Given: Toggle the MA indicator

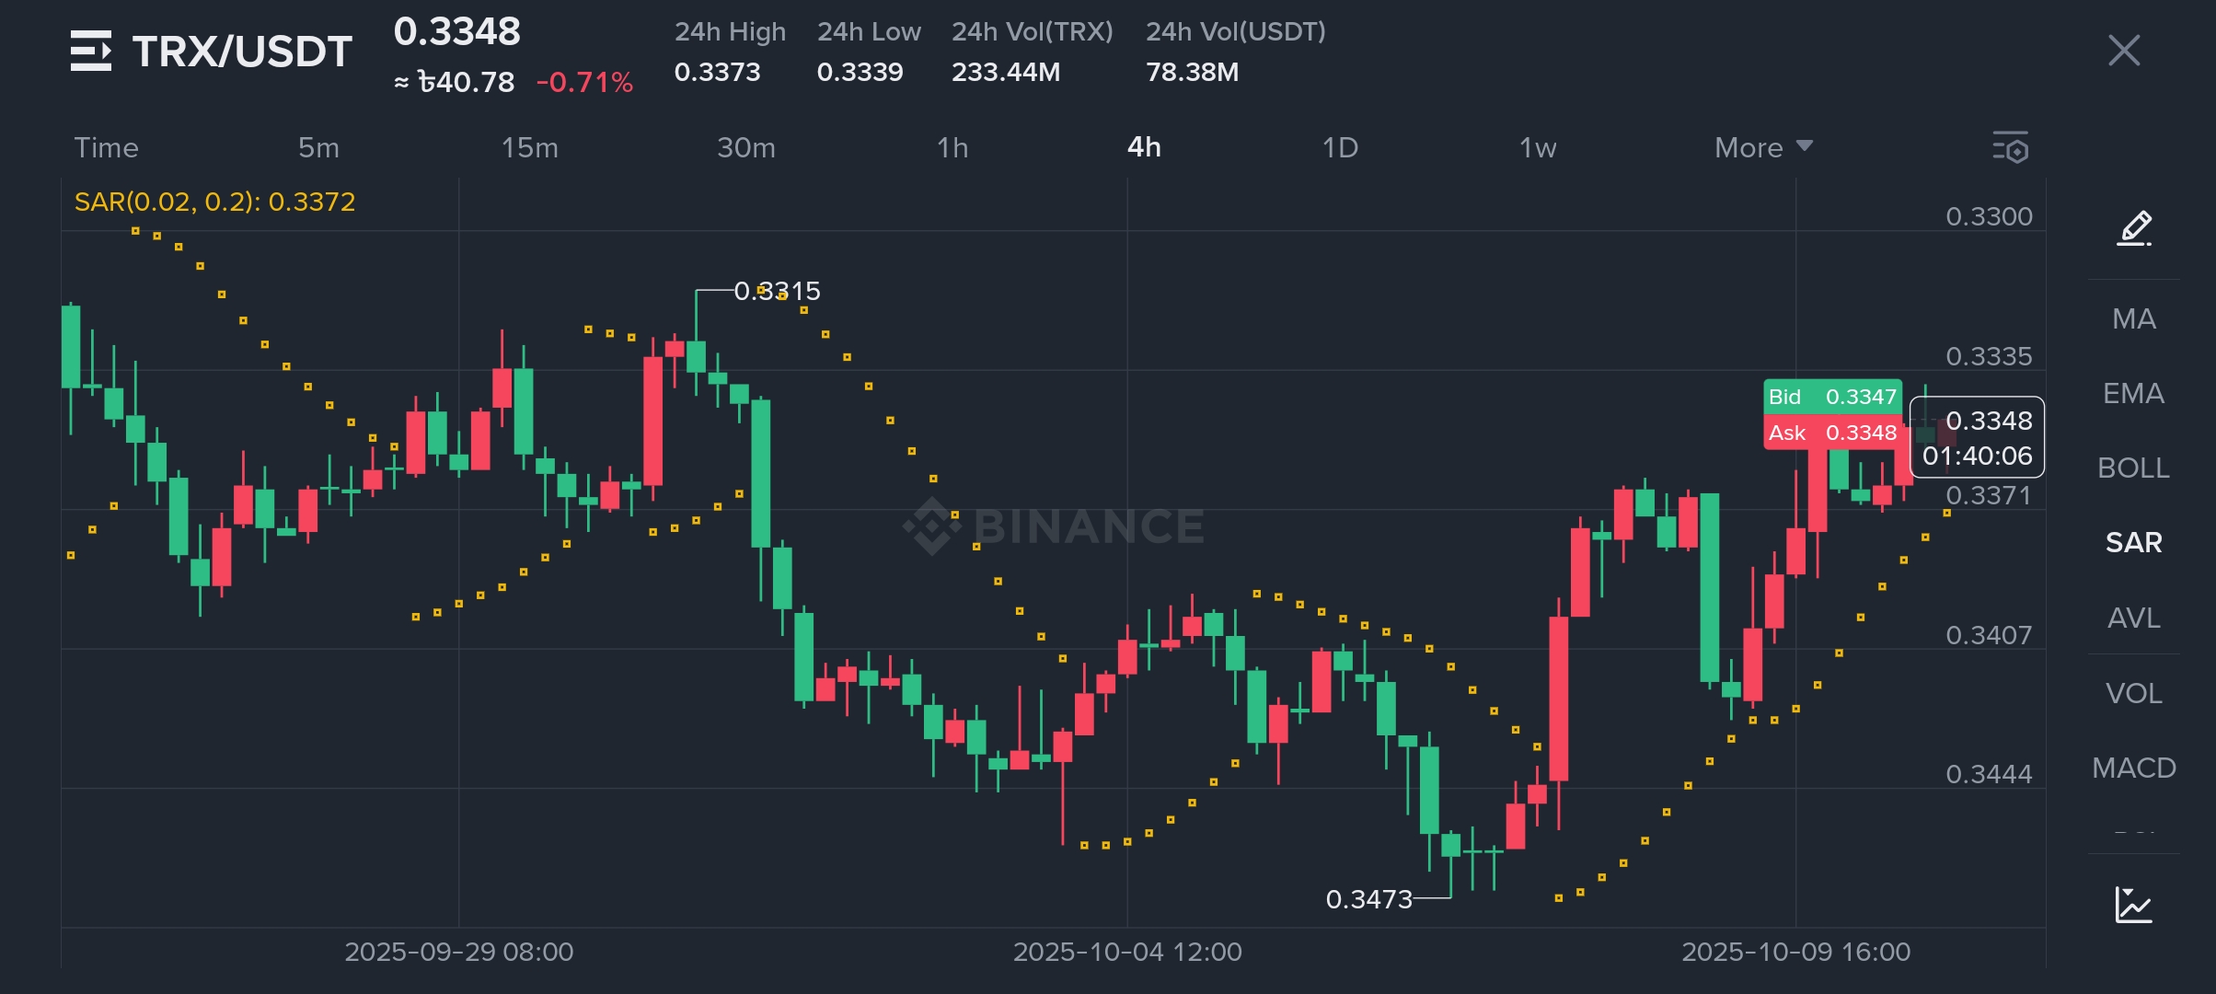Looking at the screenshot, I should tap(2133, 319).
